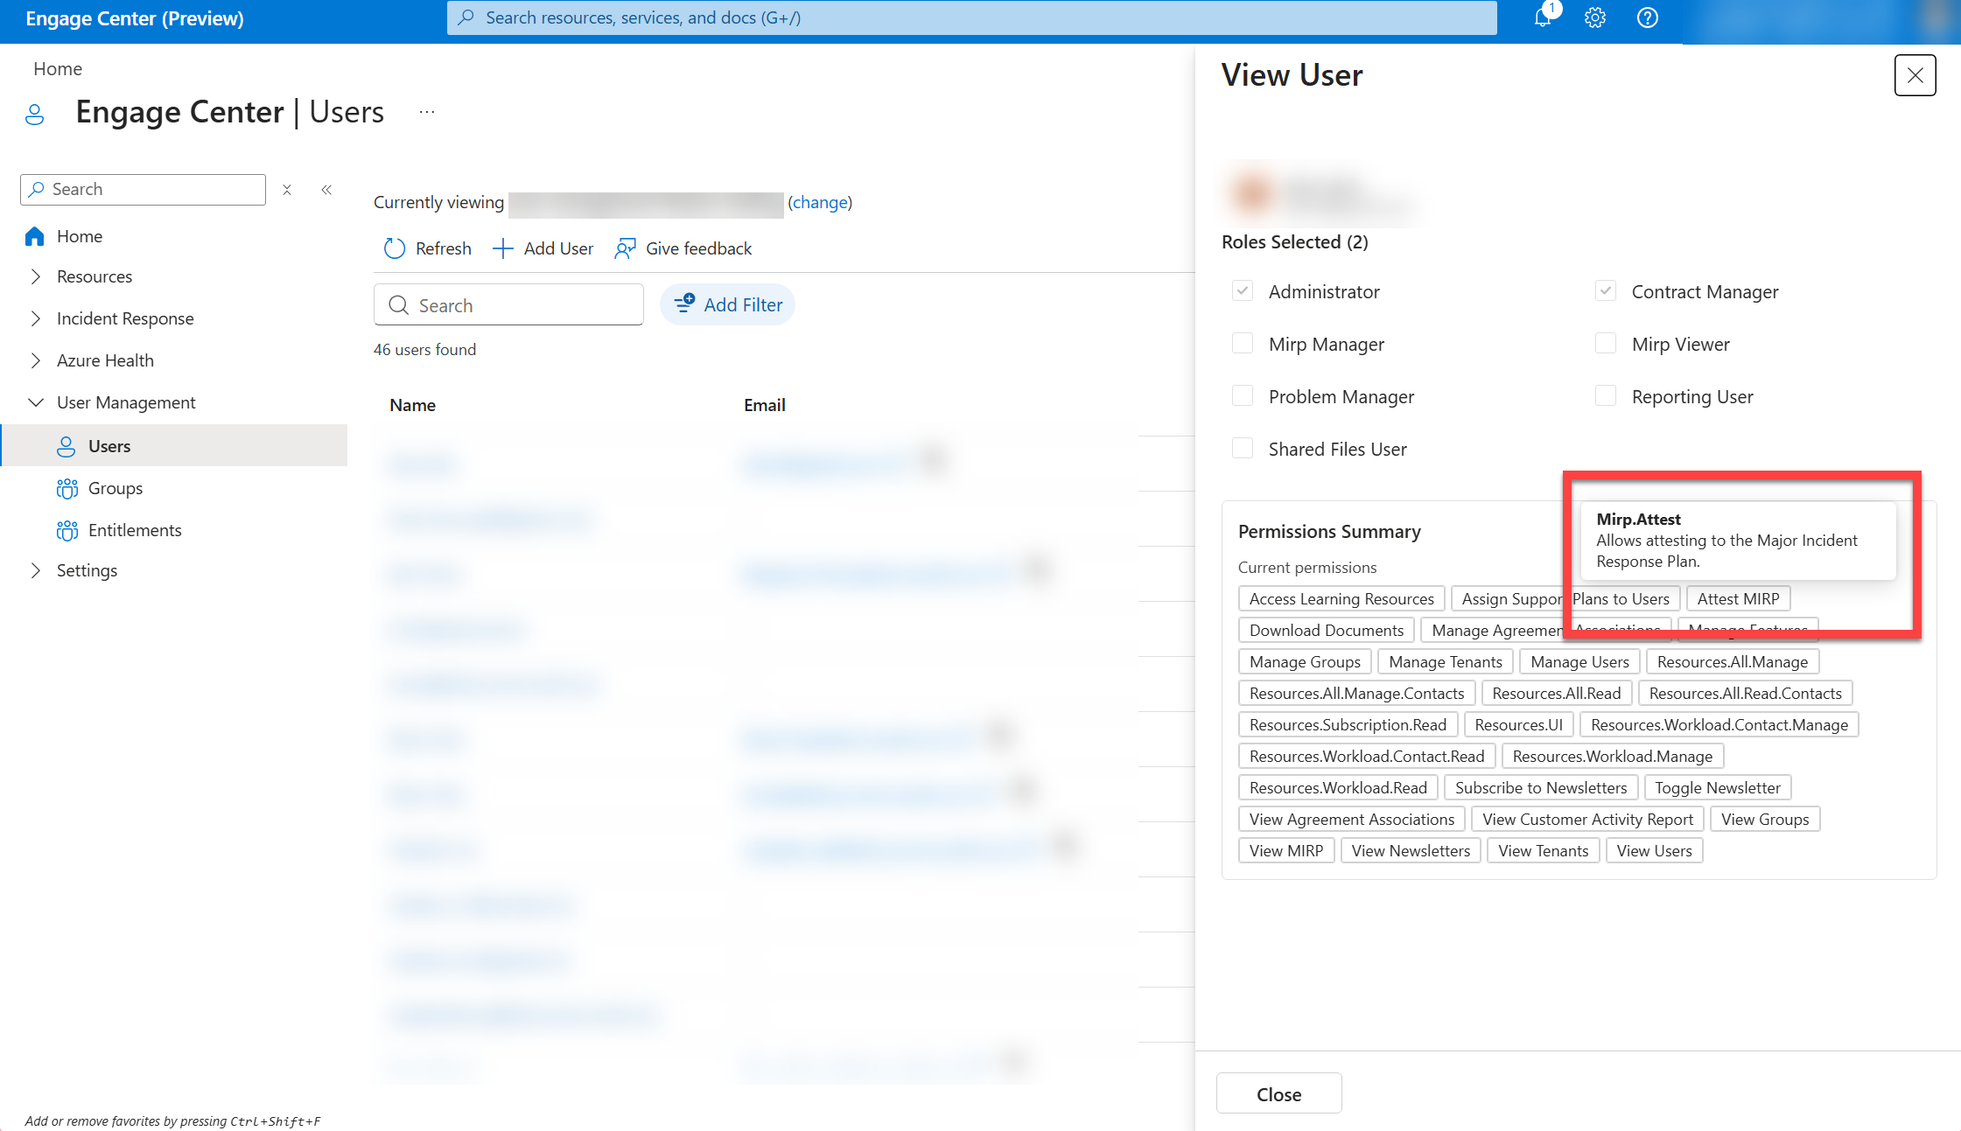
Task: Expand the Settings section
Action: (x=35, y=570)
